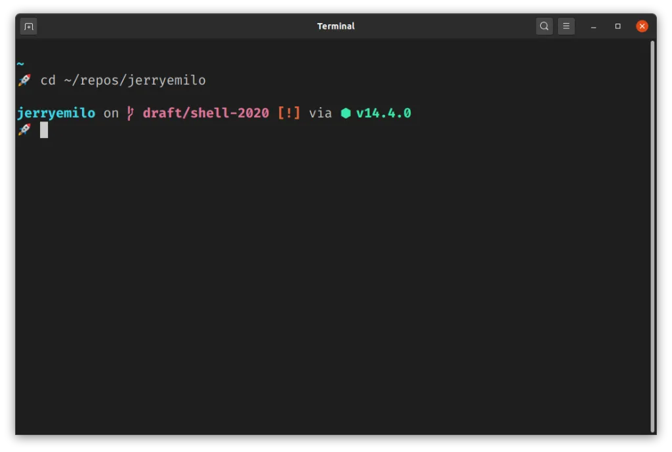Screen dimensions: 672x452
Task: Click the draft/shell-2020 branch name
Action: [206, 113]
